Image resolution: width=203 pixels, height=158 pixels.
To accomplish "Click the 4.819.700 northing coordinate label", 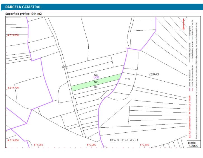I will [13, 87].
